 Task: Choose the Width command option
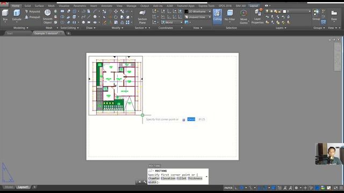pyautogui.click(x=152, y=182)
